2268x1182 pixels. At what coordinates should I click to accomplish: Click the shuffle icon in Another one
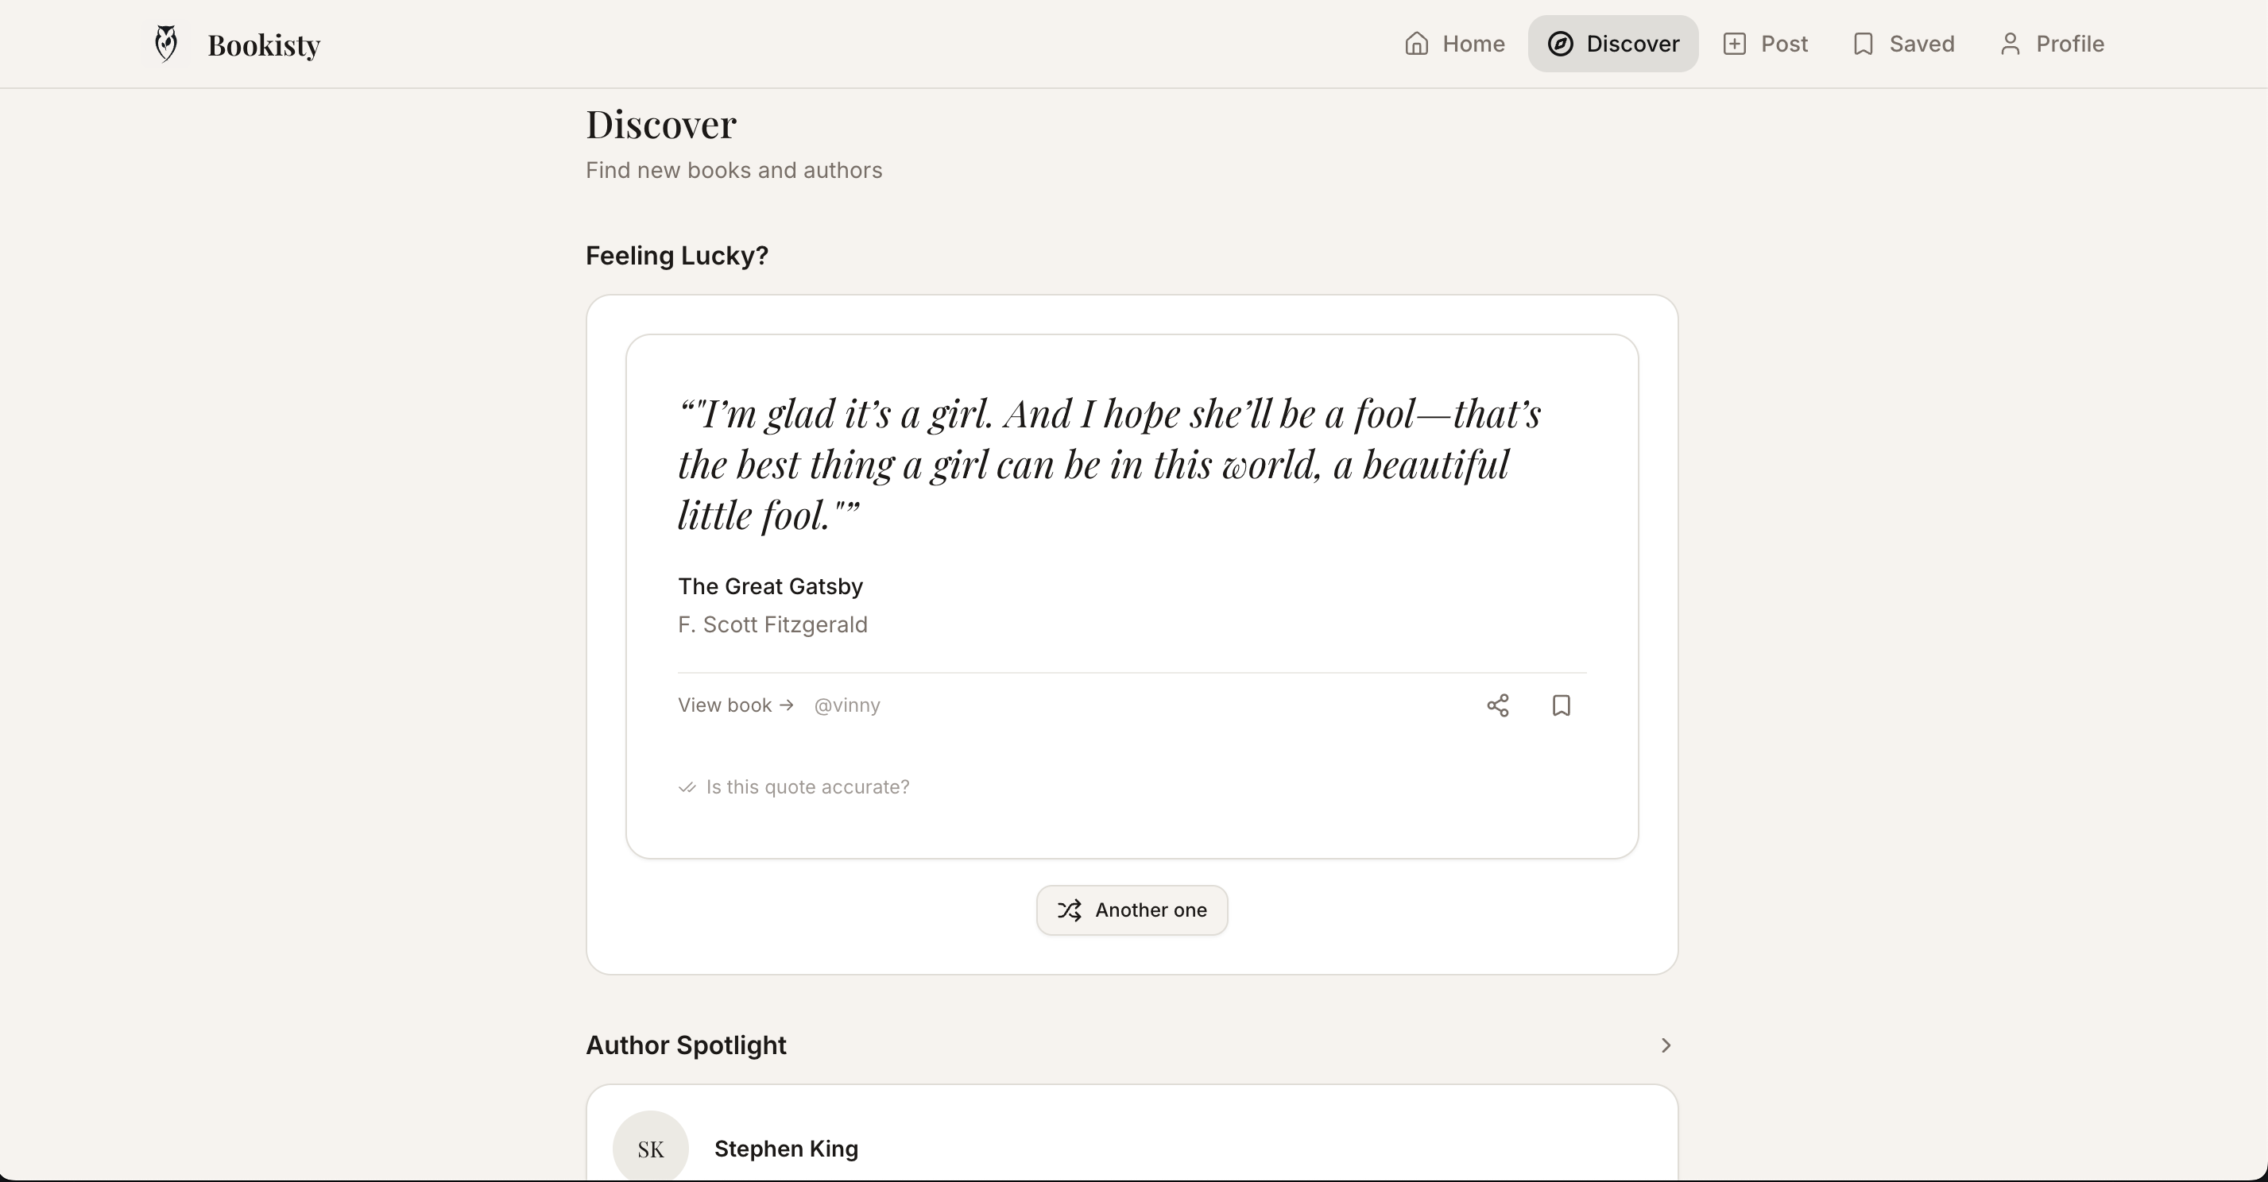pyautogui.click(x=1070, y=910)
